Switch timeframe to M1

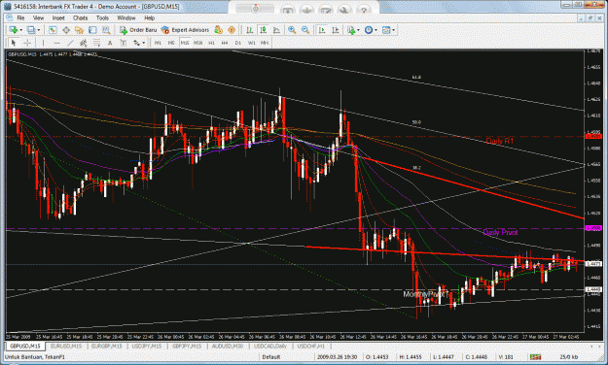point(158,43)
